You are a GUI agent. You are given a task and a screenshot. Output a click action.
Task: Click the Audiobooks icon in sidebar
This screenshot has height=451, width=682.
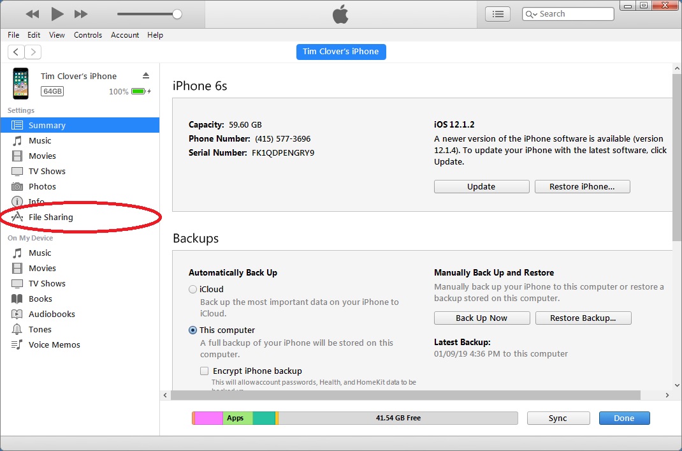coord(17,314)
